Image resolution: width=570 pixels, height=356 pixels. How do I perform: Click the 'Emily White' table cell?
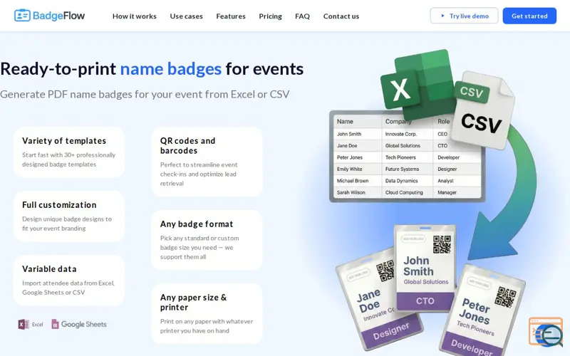[349, 169]
